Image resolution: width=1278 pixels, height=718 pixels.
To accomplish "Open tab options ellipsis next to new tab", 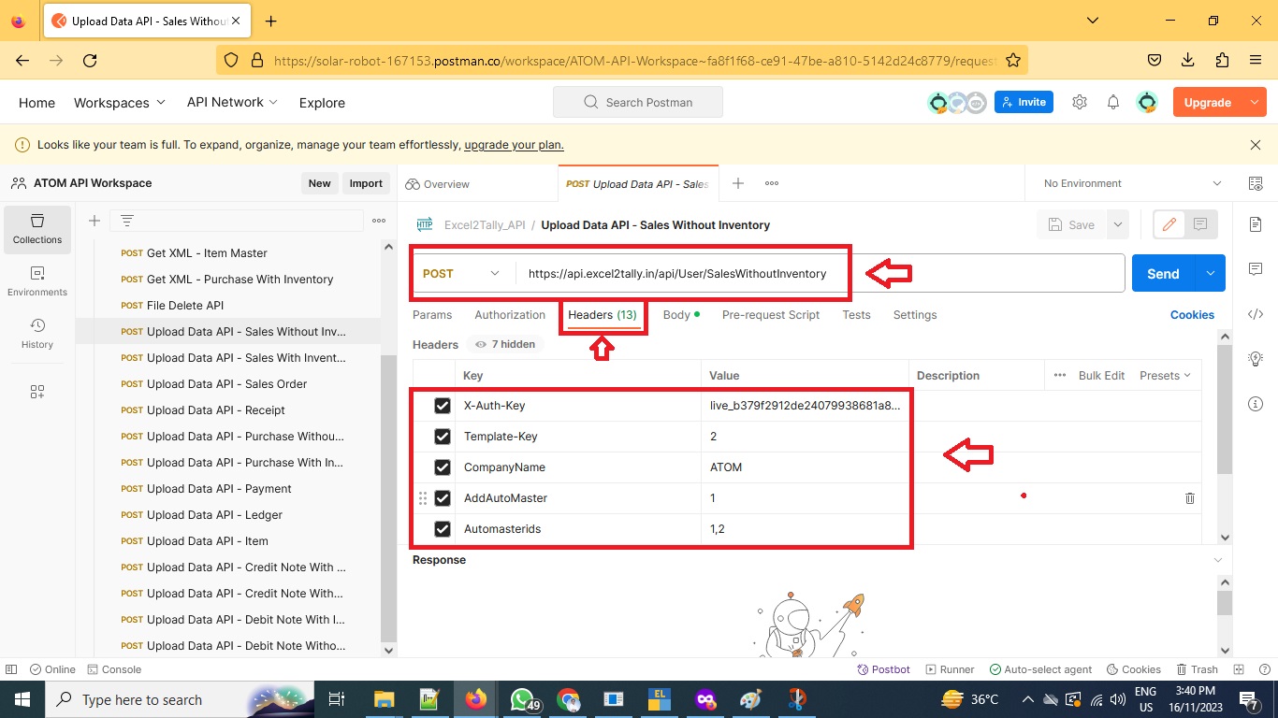I will 772,183.
